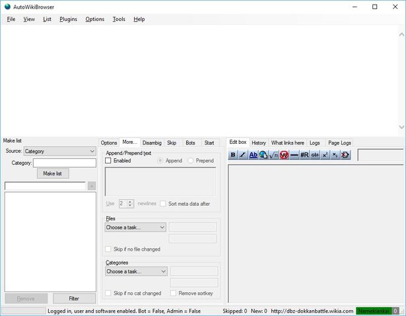Viewport: 406px width, 316px height.
Task: Switch to the More... tab
Action: pyautogui.click(x=130, y=142)
